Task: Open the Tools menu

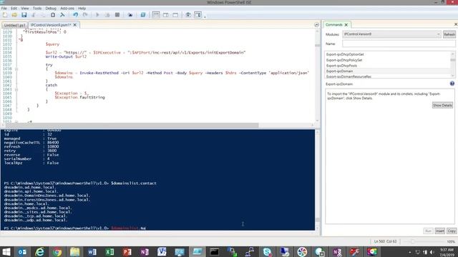Action: click(x=37, y=8)
